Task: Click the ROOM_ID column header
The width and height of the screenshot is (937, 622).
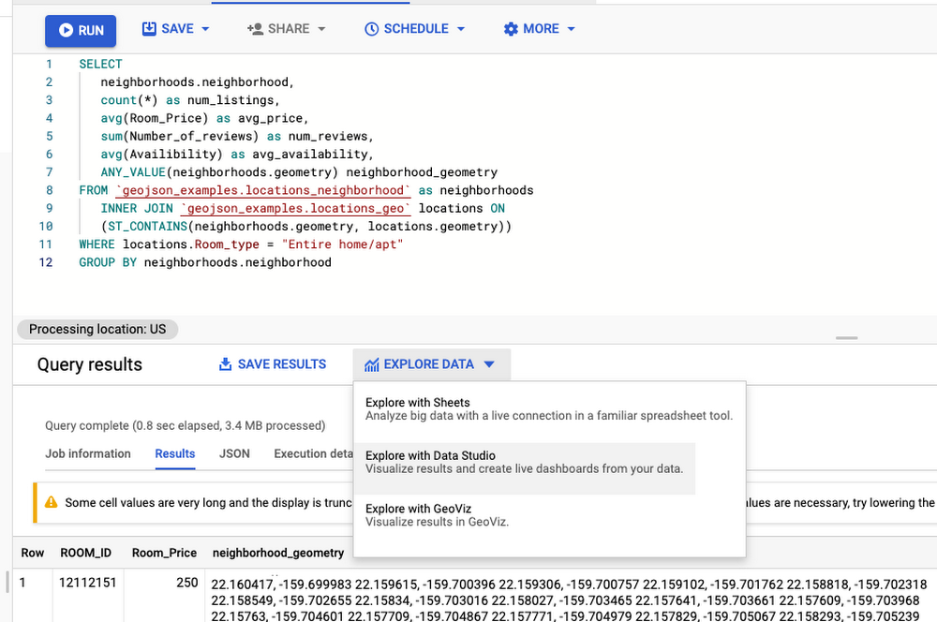Action: pyautogui.click(x=86, y=553)
